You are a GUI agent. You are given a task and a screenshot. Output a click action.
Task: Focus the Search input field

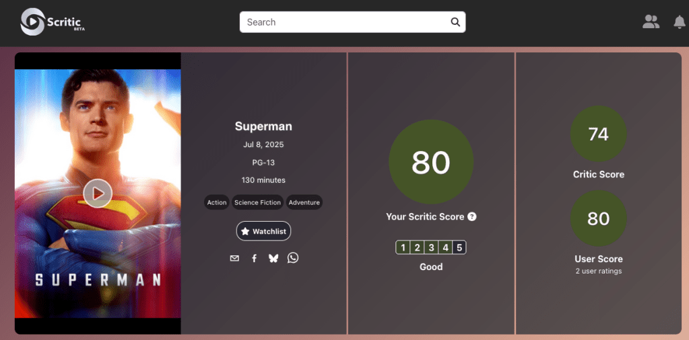(343, 22)
